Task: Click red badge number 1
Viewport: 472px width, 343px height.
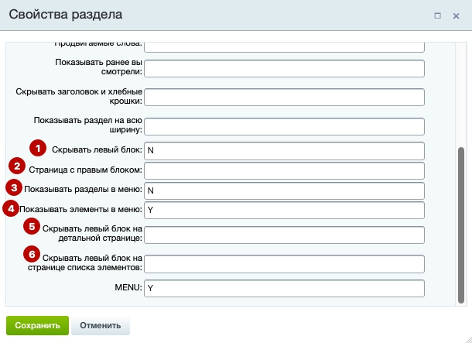Action: (x=38, y=148)
